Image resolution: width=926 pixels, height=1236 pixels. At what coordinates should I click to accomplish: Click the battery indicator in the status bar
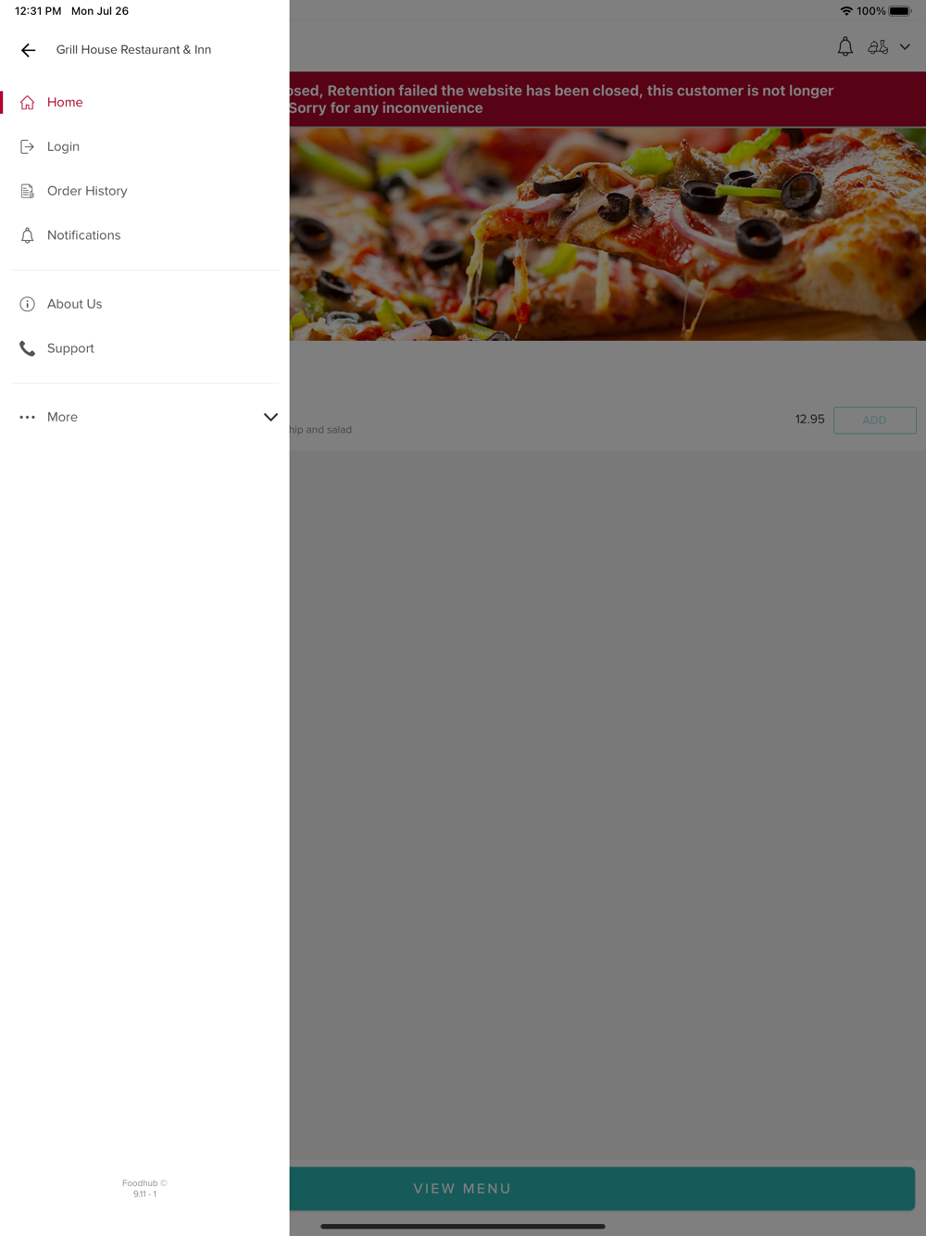click(900, 11)
